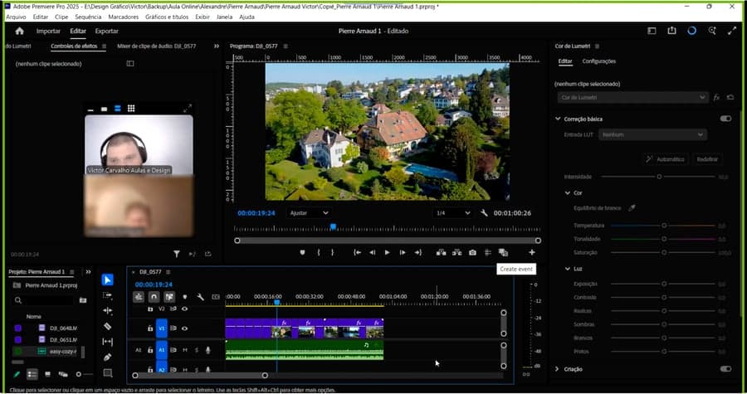
Task: Adjust the Exposição slider handle
Action: pos(664,284)
